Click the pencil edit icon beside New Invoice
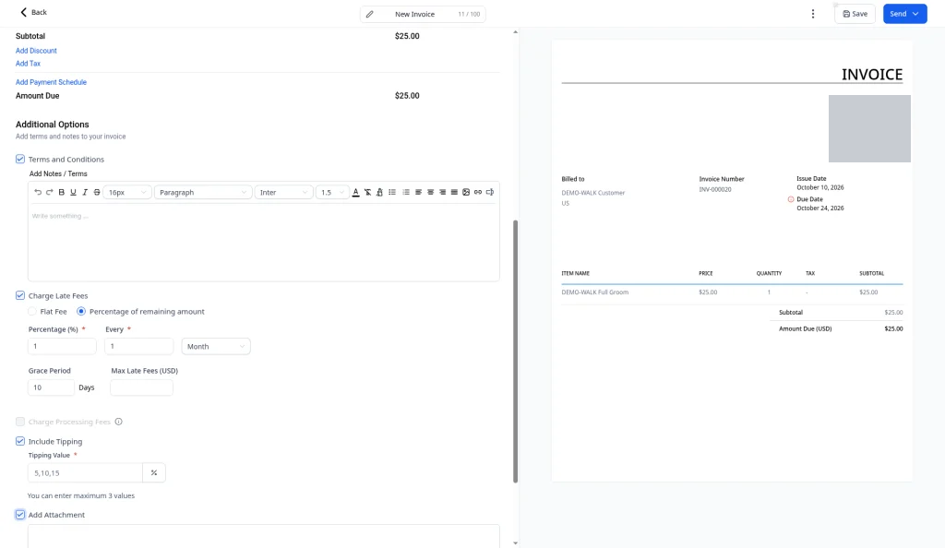Image resolution: width=945 pixels, height=548 pixels. 369,14
